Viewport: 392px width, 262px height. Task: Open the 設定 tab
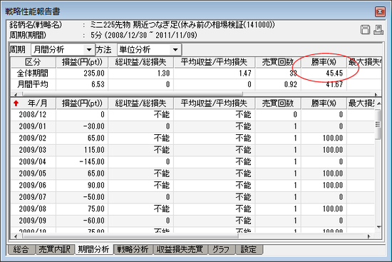coord(249,249)
